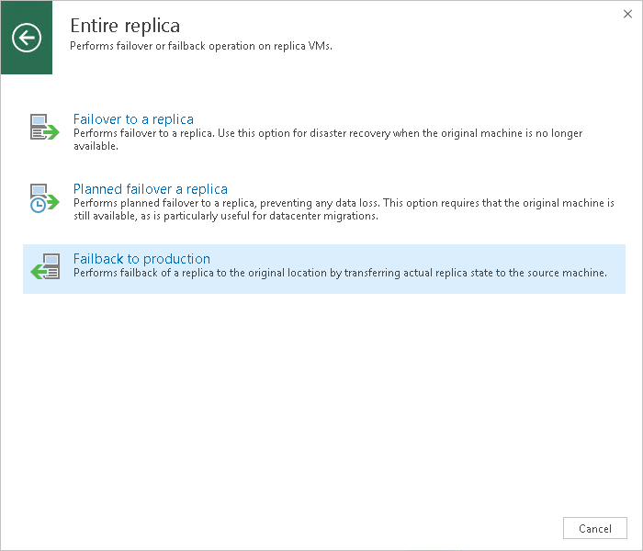The image size is (643, 551).
Task: Choose the Planned failover a replica link
Action: point(151,189)
